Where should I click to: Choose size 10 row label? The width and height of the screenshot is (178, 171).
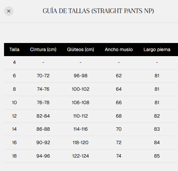tap(14, 102)
